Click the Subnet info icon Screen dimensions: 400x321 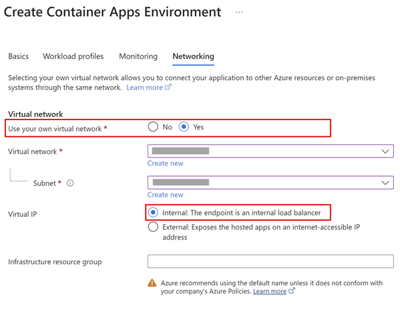coord(70,183)
